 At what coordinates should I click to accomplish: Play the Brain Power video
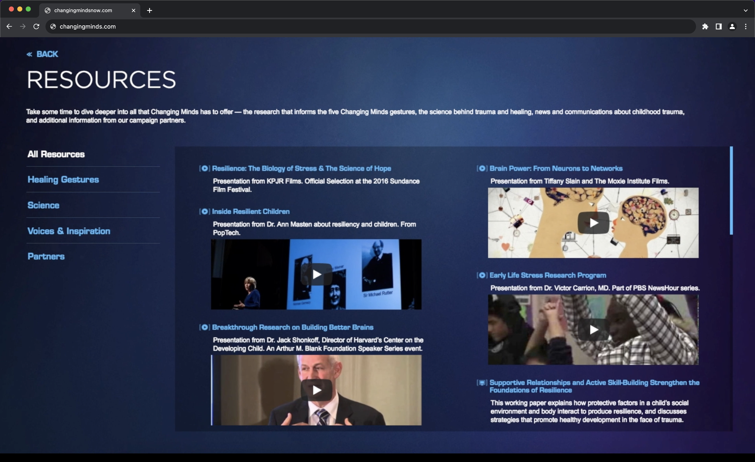(x=593, y=223)
